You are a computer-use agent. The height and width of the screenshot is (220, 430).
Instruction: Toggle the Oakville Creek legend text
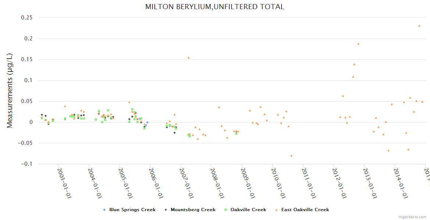click(248, 210)
